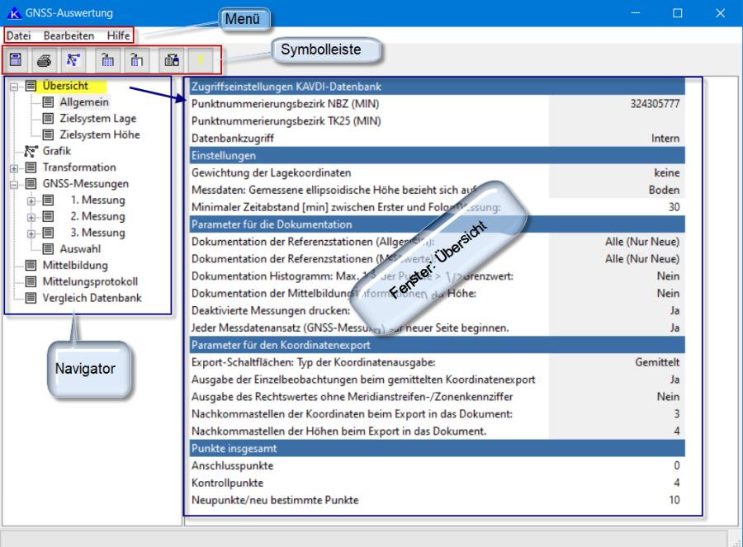Image resolution: width=743 pixels, height=547 pixels.
Task: Expand the Transformation tree node
Action: [12, 167]
